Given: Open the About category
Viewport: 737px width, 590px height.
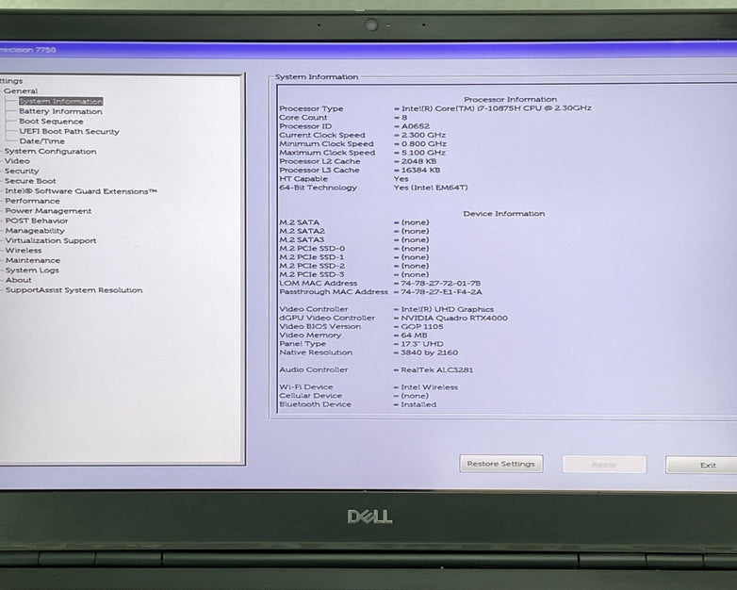Looking at the screenshot, I should tap(18, 280).
